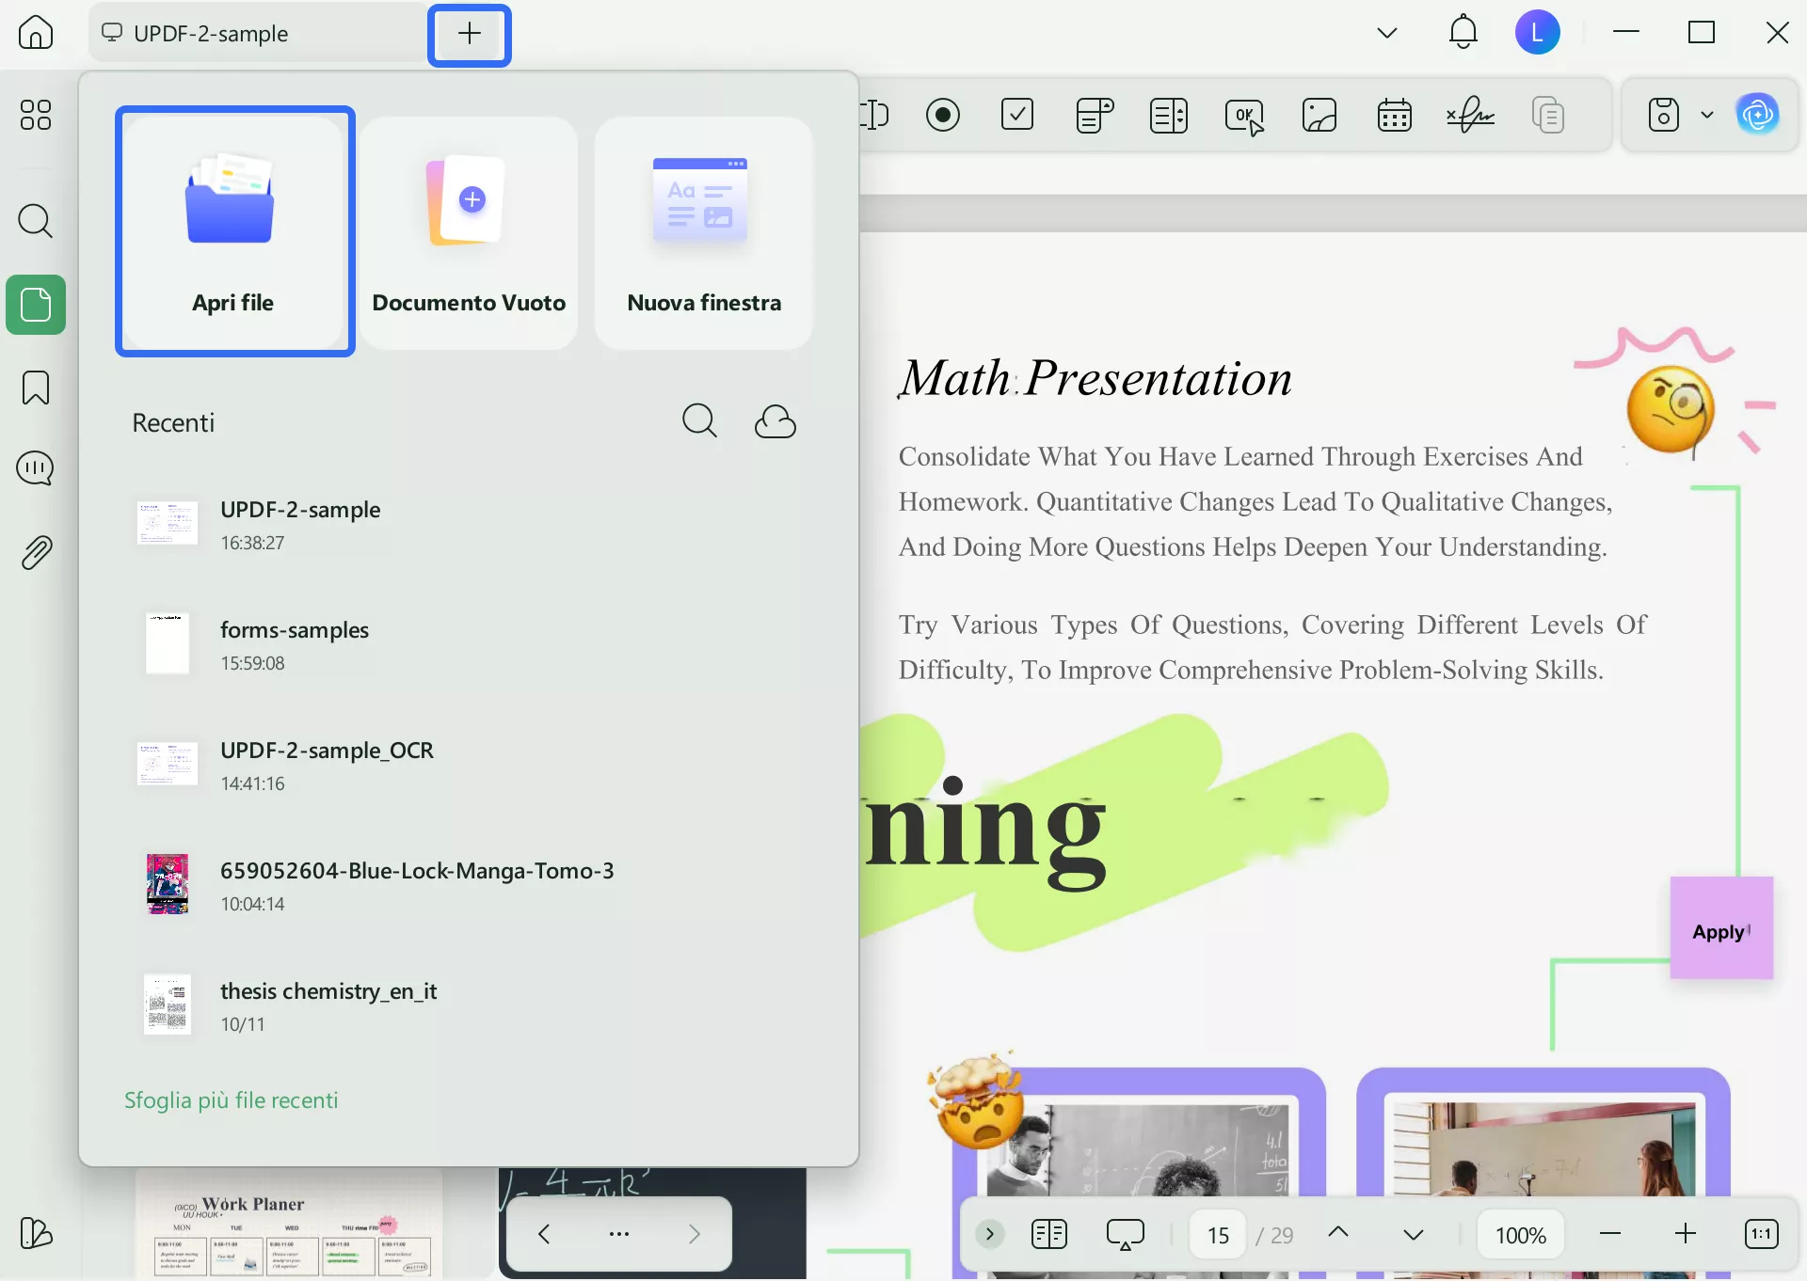1807x1281 pixels.
Task: Click the Apri file button
Action: pyautogui.click(x=234, y=231)
